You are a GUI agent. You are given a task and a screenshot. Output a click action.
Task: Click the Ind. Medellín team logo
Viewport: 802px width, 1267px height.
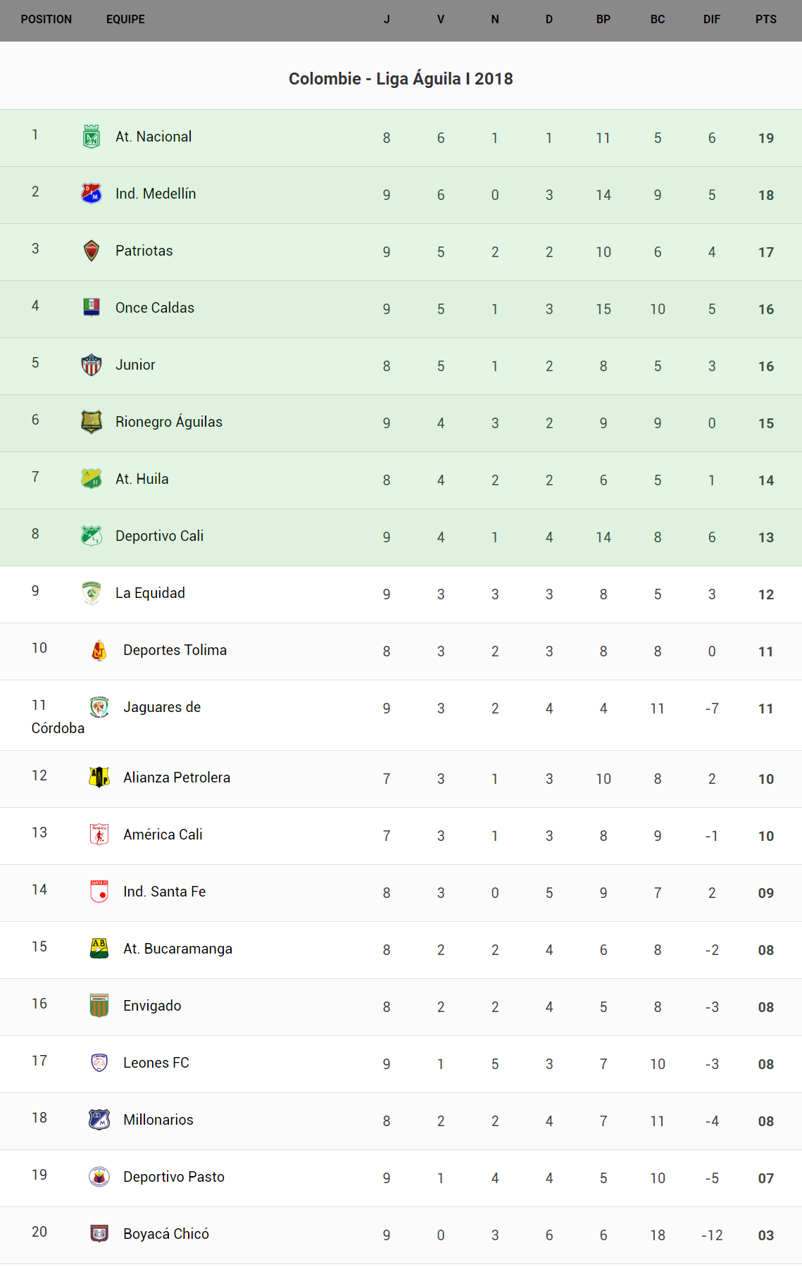[x=92, y=193]
